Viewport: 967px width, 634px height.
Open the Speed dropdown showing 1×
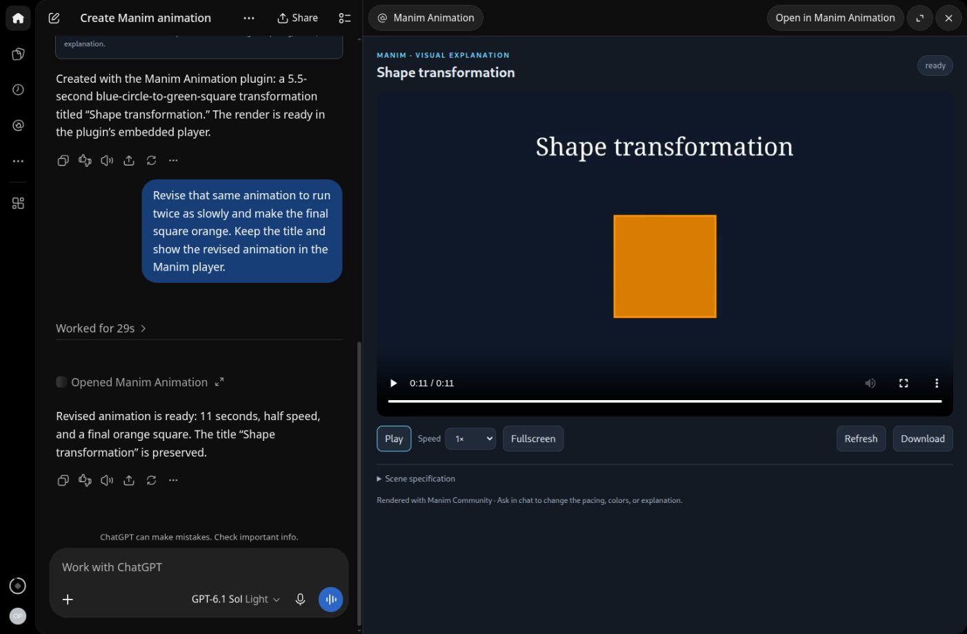(470, 439)
